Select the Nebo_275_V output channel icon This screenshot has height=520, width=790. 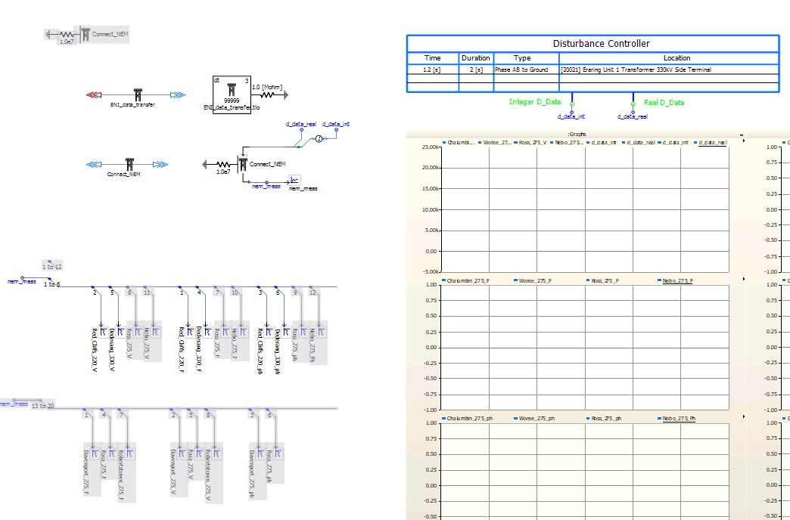156,332
